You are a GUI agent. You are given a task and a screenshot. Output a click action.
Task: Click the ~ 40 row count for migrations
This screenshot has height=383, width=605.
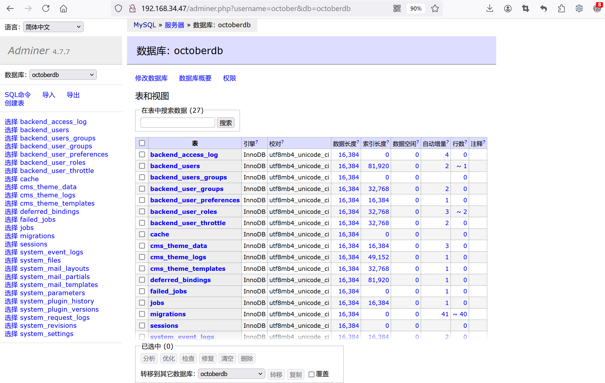[x=460, y=314]
